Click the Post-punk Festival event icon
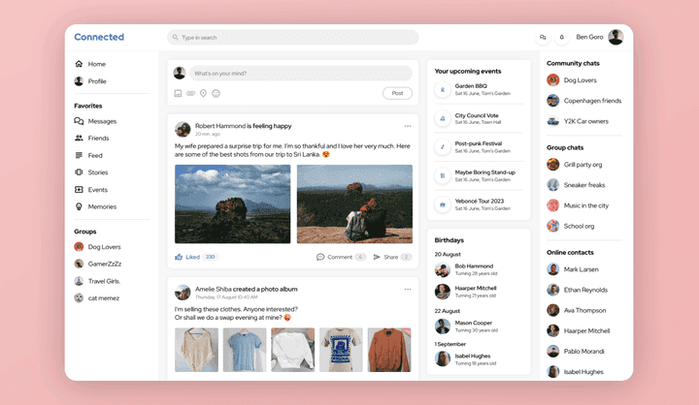 point(442,147)
